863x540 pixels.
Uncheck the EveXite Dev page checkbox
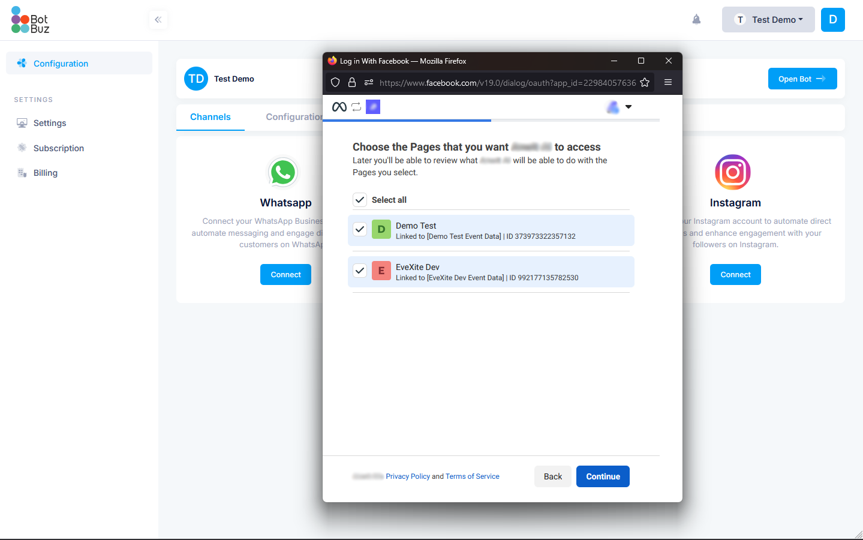pos(360,271)
